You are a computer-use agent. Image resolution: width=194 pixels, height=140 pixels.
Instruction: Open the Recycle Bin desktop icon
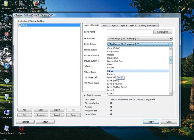pos(6,97)
